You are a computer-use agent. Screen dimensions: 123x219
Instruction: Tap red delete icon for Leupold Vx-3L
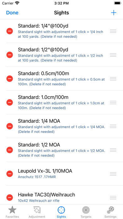(x=10, y=174)
